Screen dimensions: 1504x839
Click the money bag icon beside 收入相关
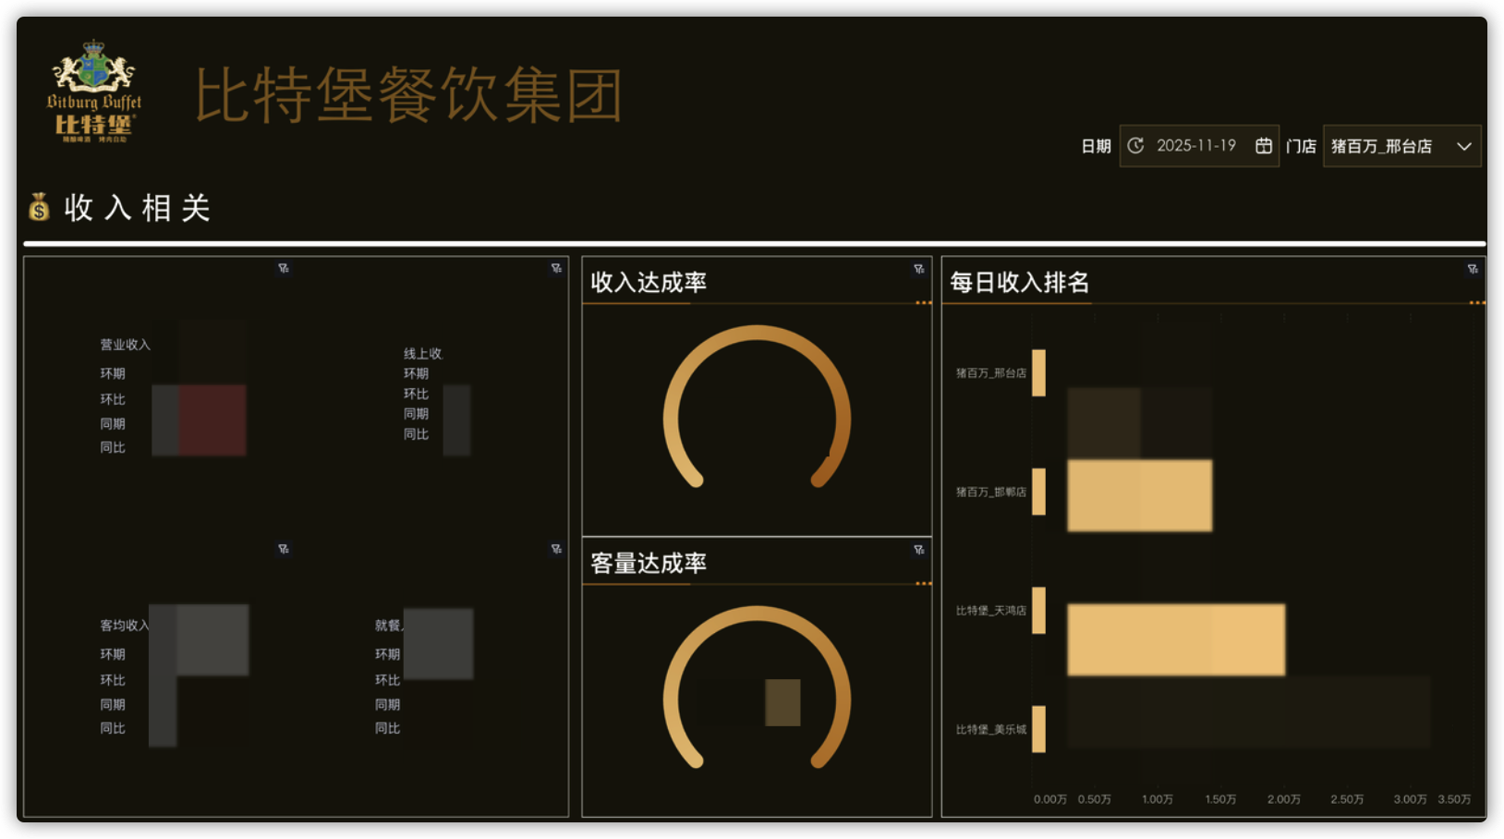tap(39, 207)
